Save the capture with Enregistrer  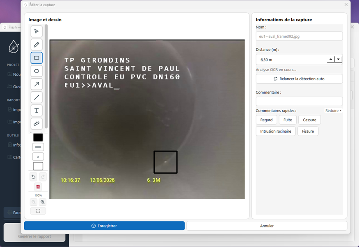coord(104,226)
